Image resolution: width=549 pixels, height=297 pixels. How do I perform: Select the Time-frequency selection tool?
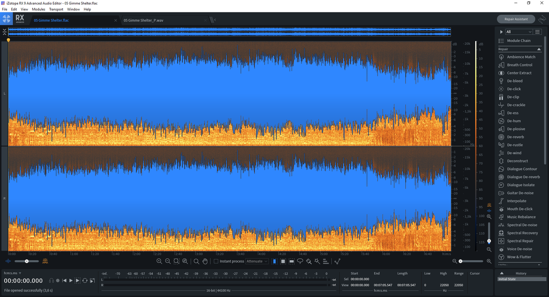coord(283,261)
